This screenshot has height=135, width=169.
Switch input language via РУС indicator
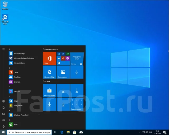tap(151, 132)
